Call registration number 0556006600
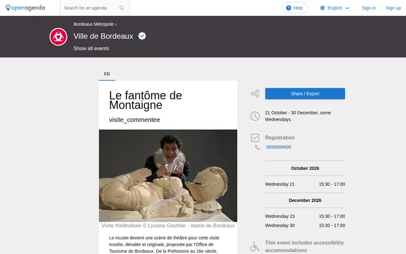 [279, 147]
